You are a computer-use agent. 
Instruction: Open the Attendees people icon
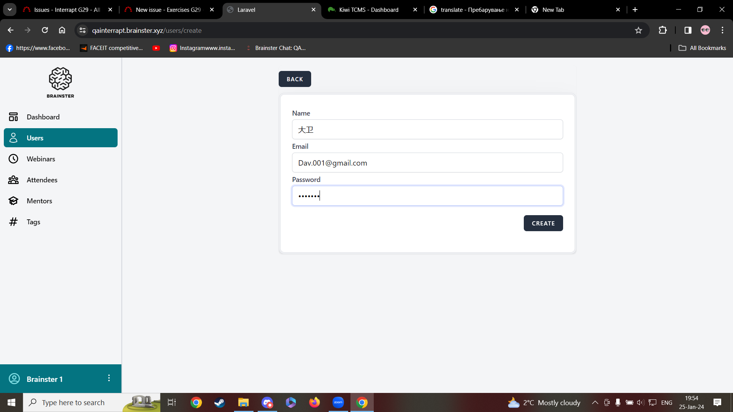[13, 180]
